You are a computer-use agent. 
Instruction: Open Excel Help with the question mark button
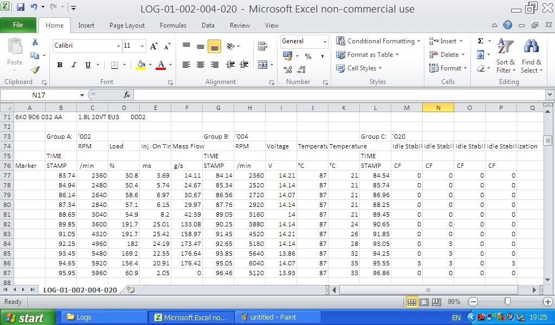tap(507, 25)
